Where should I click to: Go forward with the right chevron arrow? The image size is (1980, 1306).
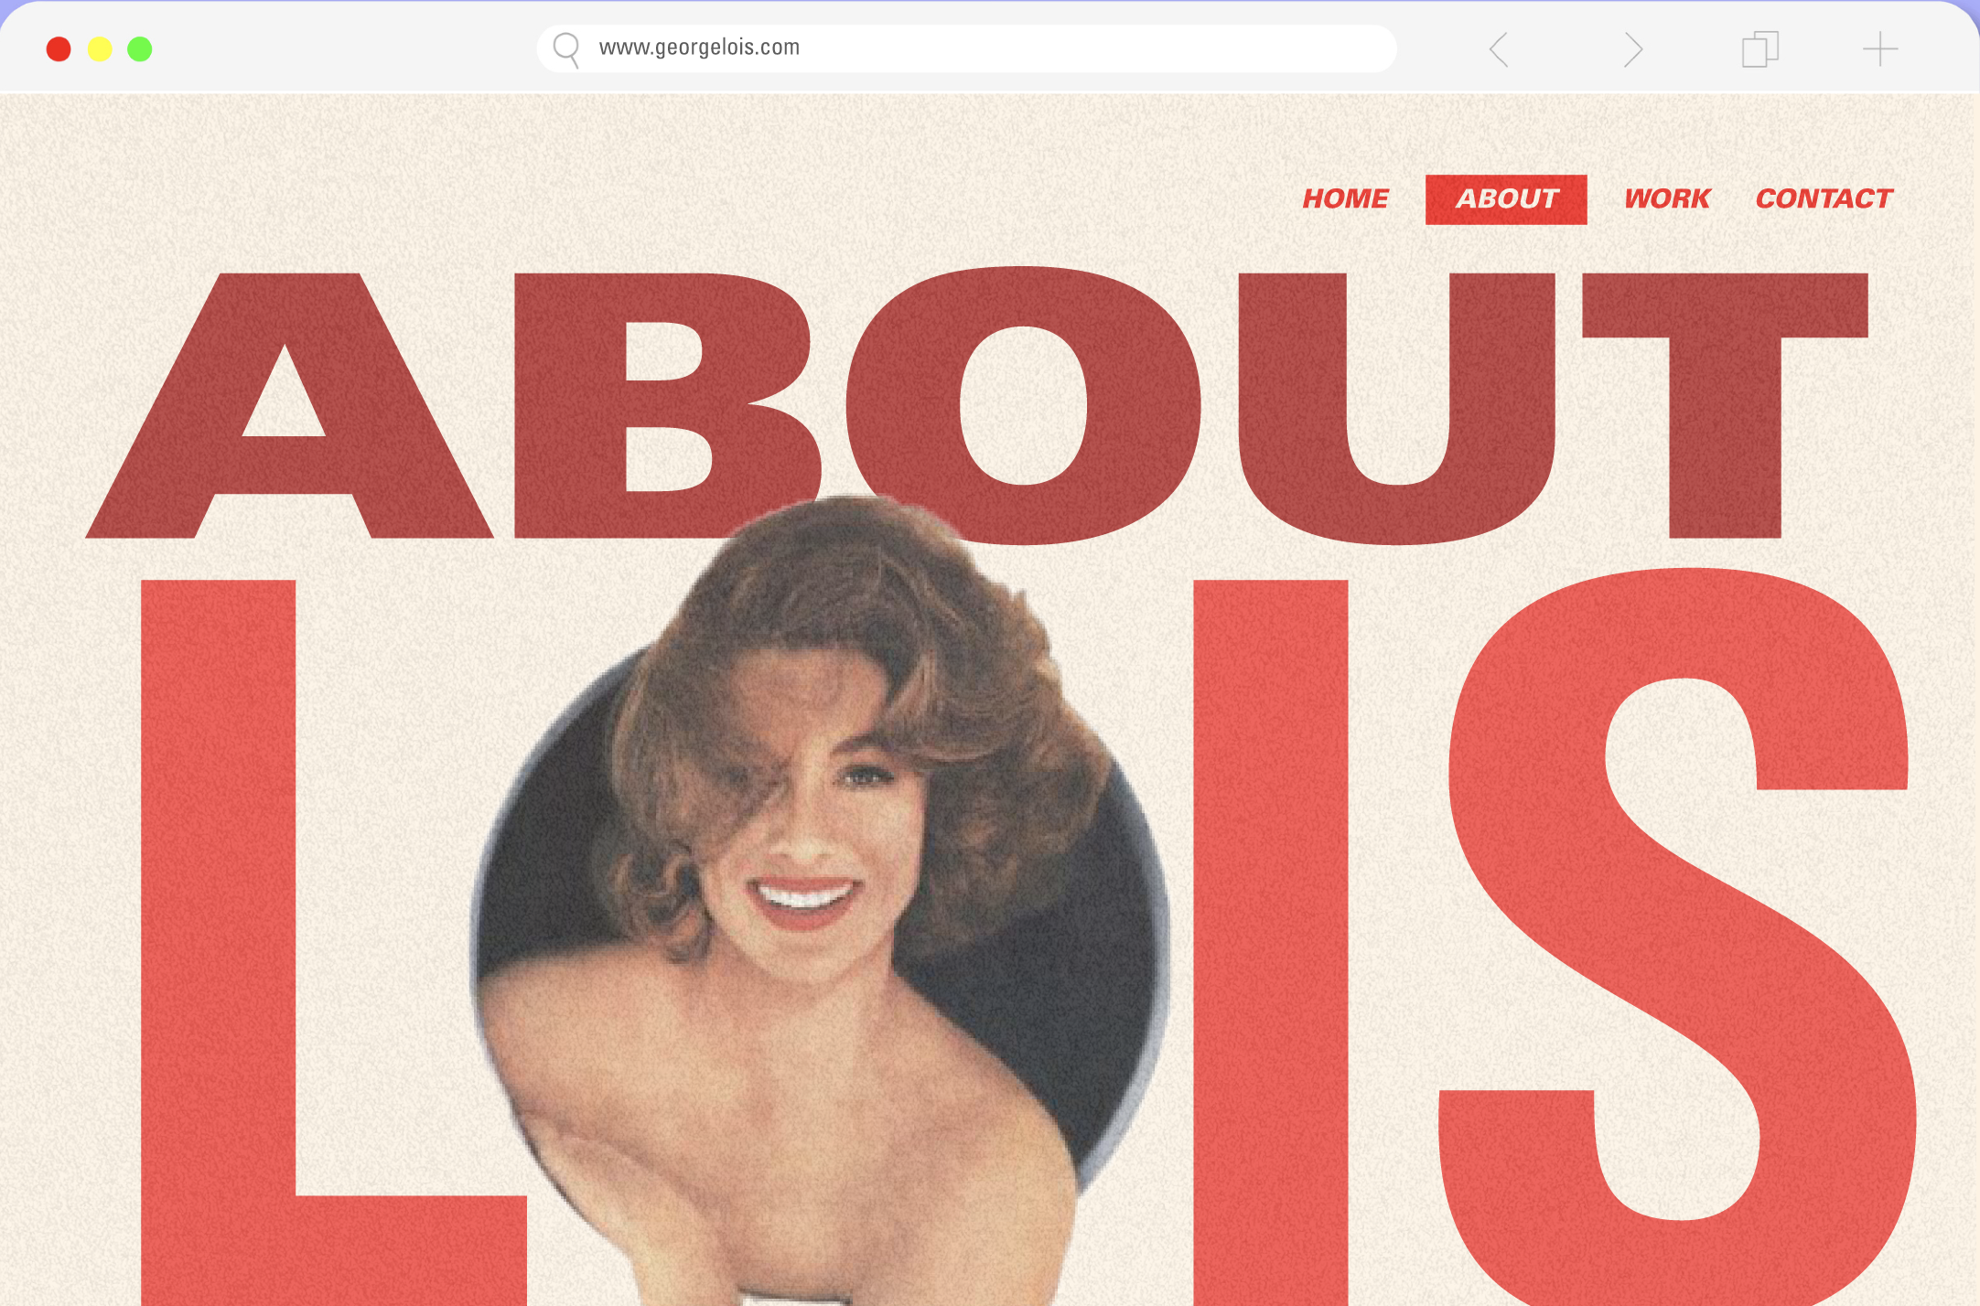1633,49
